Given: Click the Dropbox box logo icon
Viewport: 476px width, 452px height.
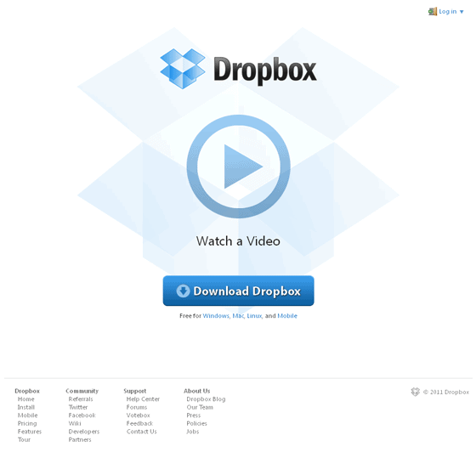Looking at the screenshot, I should [x=183, y=69].
